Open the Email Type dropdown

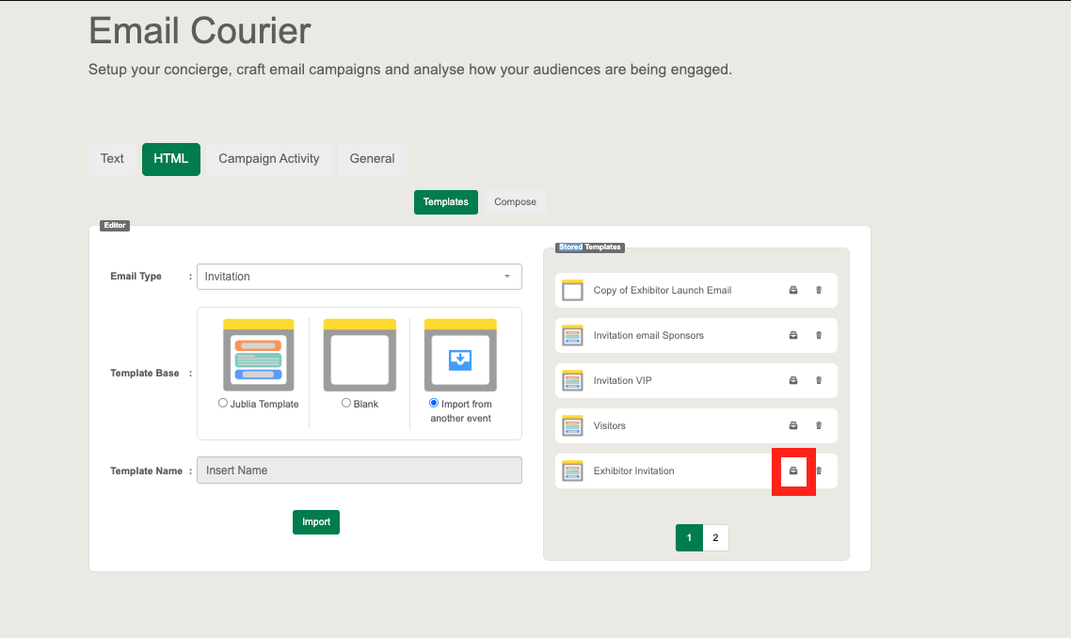point(359,277)
